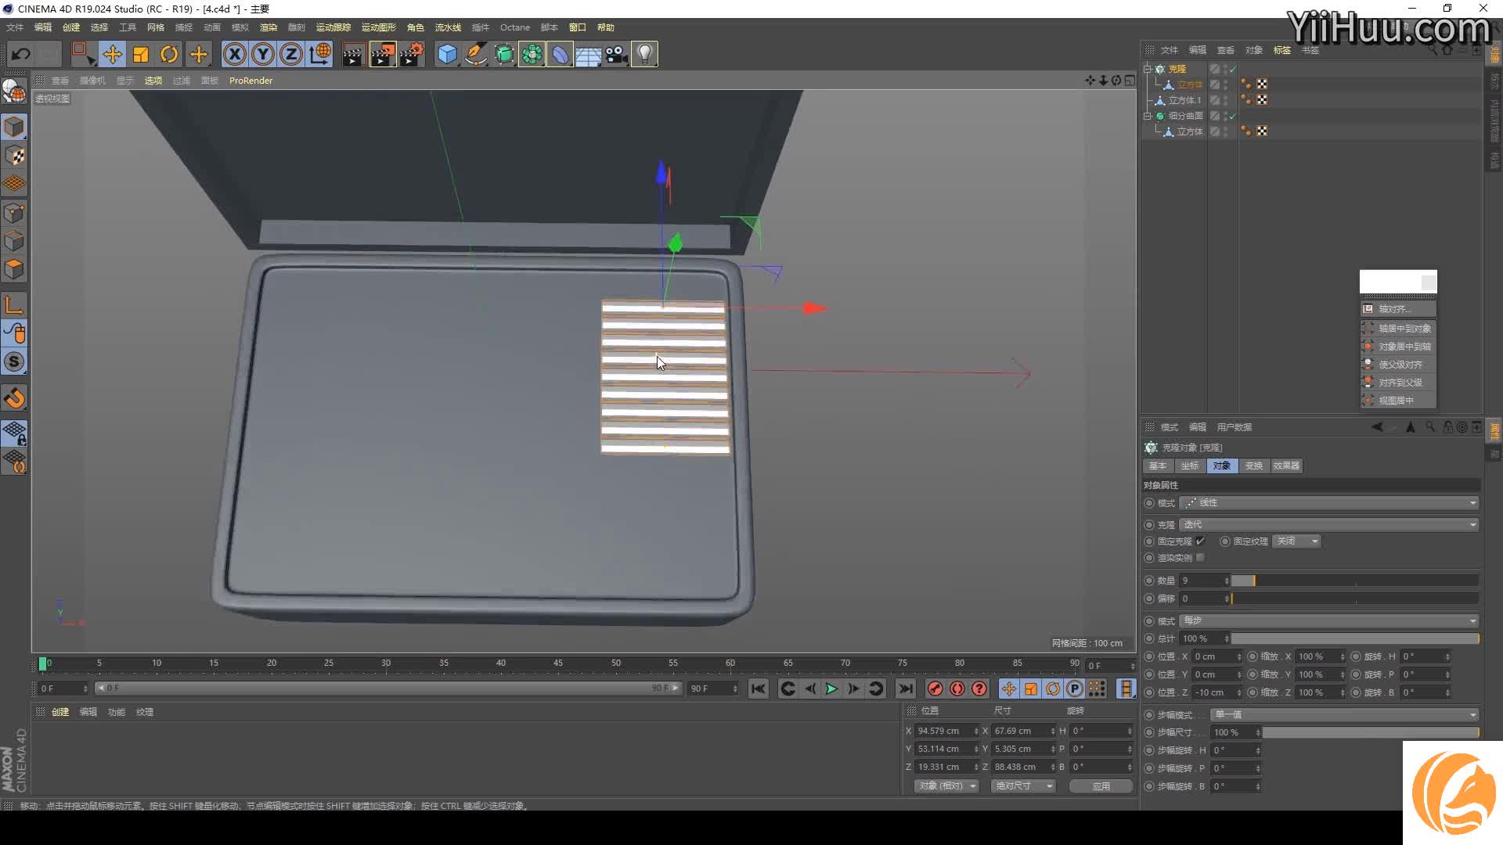Enable axis mode L icon
This screenshot has width=1503, height=845.
click(14, 305)
